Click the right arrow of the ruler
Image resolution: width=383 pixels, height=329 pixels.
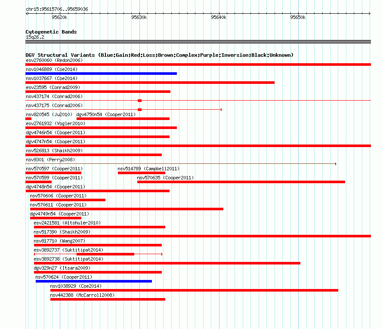click(370, 13)
